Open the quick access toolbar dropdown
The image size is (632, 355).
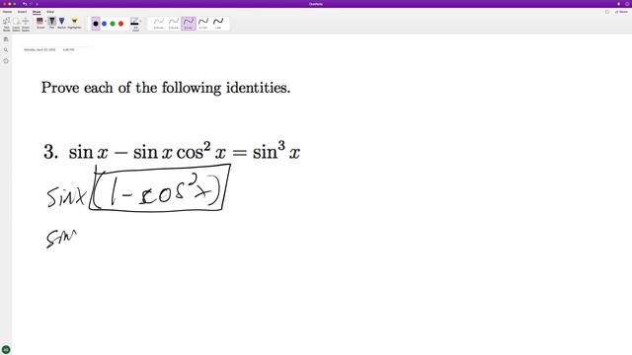[x=37, y=4]
